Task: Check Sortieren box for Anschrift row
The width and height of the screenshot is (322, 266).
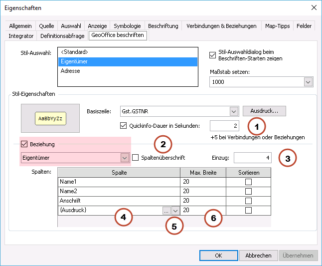Action: 248,201
